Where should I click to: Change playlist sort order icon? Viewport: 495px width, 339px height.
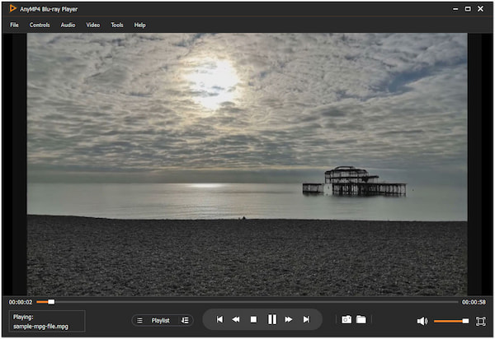click(185, 320)
